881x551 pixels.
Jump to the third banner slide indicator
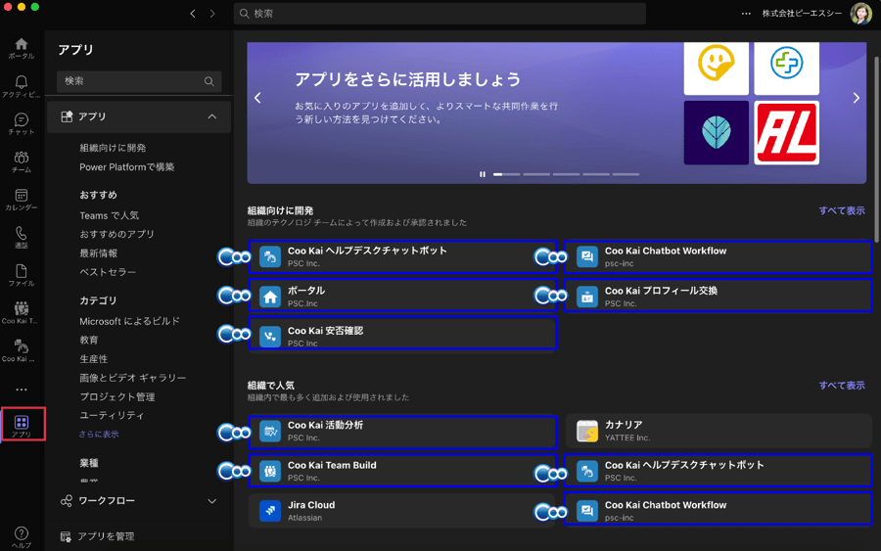(567, 174)
